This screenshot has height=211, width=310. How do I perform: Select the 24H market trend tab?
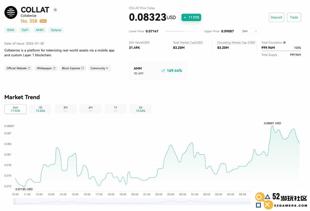click(x=15, y=109)
